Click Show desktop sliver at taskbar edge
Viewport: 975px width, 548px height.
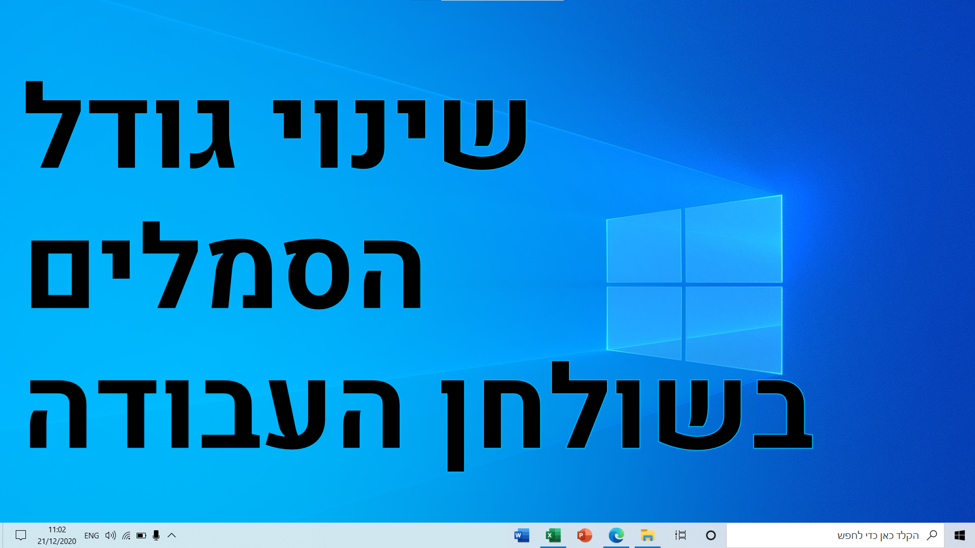[1, 535]
